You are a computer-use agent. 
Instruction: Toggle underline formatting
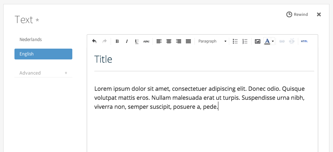[x=137, y=41]
